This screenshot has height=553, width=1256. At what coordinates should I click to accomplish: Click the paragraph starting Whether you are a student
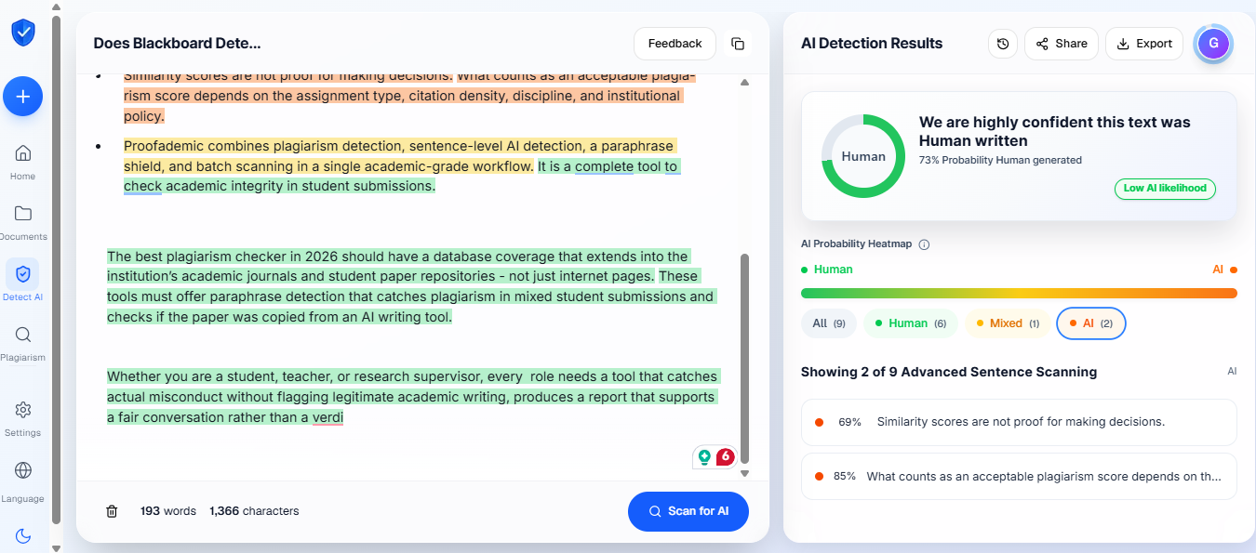[x=412, y=397]
